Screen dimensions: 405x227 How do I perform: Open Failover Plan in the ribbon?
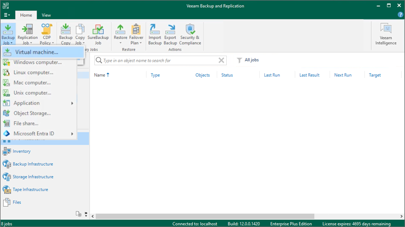pos(136,34)
